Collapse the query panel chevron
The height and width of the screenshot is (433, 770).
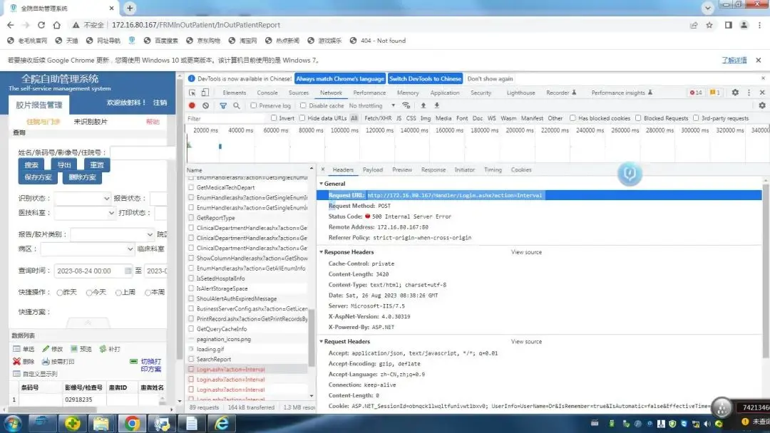coord(88,323)
